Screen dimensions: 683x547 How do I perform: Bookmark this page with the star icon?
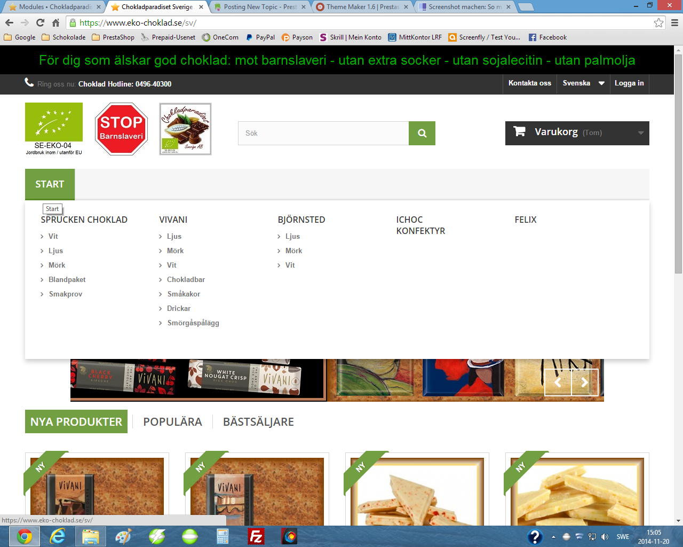click(x=659, y=22)
